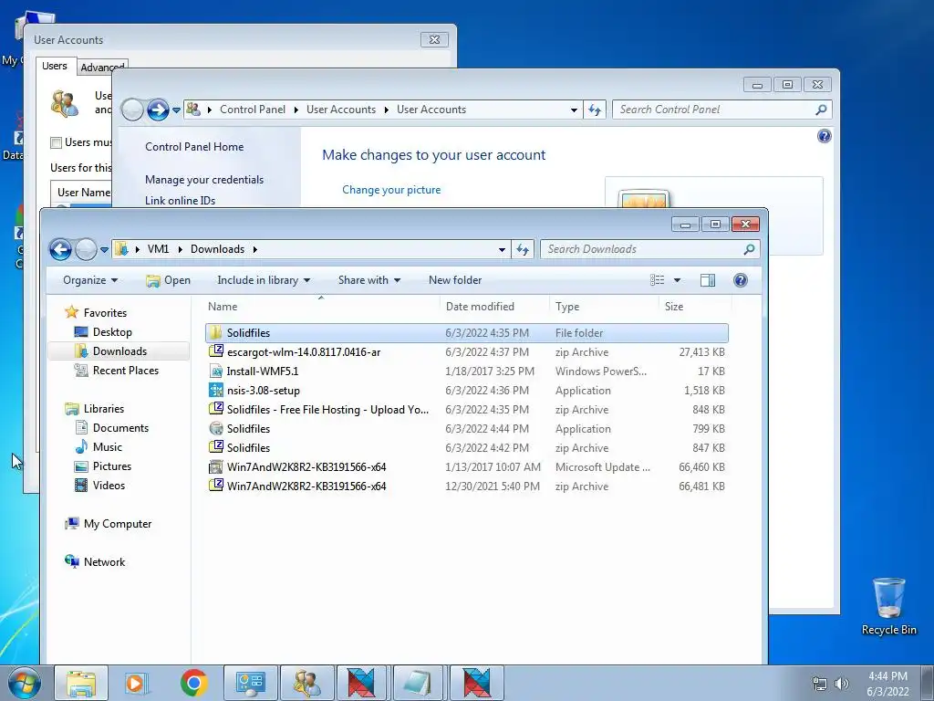Viewport: 934px width, 701px height.
Task: Expand the address bar history dropdown in Downloads
Action: 503,250
